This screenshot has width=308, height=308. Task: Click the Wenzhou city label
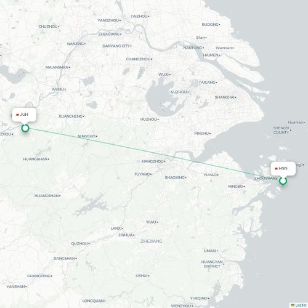point(181,306)
